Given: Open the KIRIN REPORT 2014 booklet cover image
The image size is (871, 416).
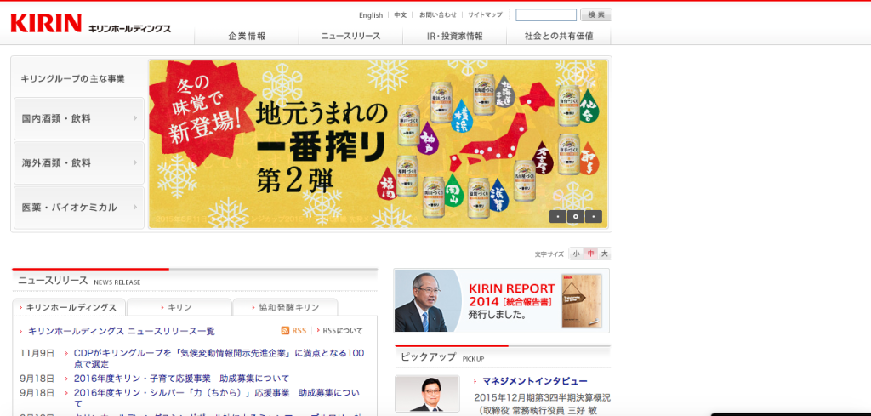Looking at the screenshot, I should click(x=581, y=300).
